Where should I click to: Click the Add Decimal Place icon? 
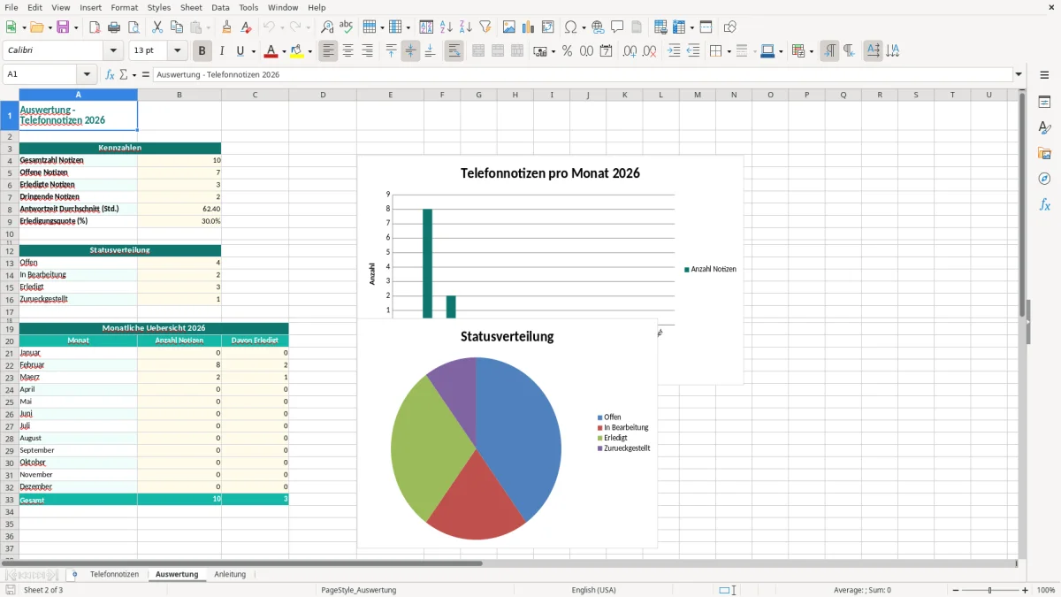[x=630, y=51]
